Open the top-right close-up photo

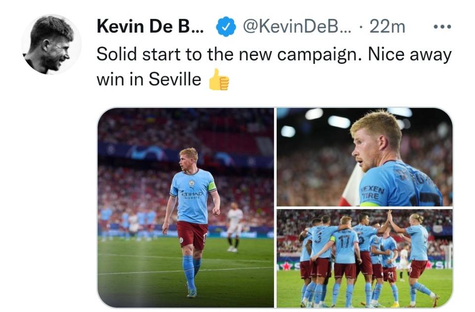point(365,157)
